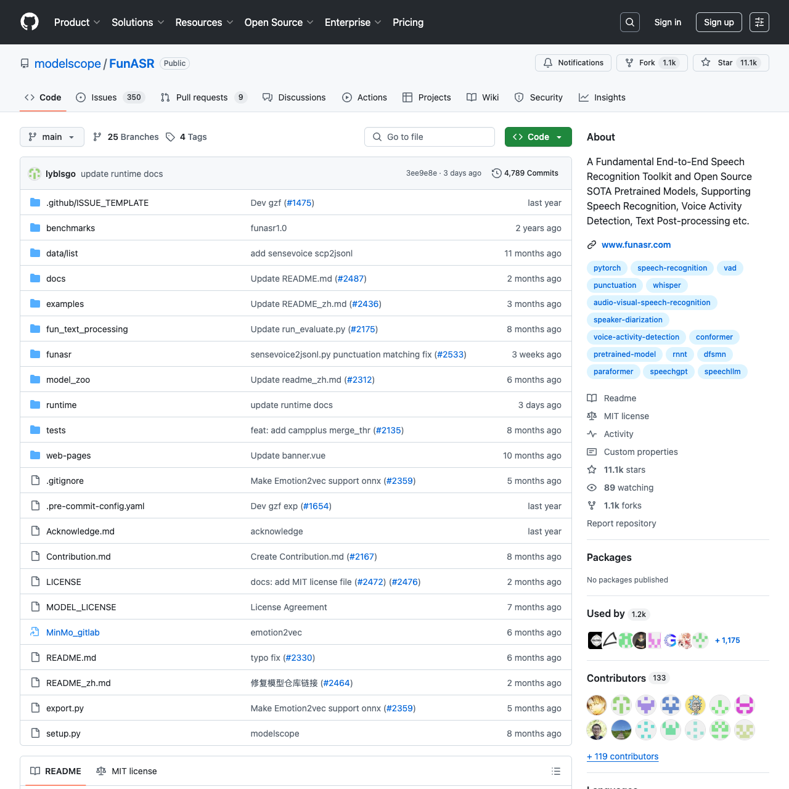This screenshot has height=789, width=789.
Task: Click the branches icon next to 25 Branches
Action: pos(97,137)
